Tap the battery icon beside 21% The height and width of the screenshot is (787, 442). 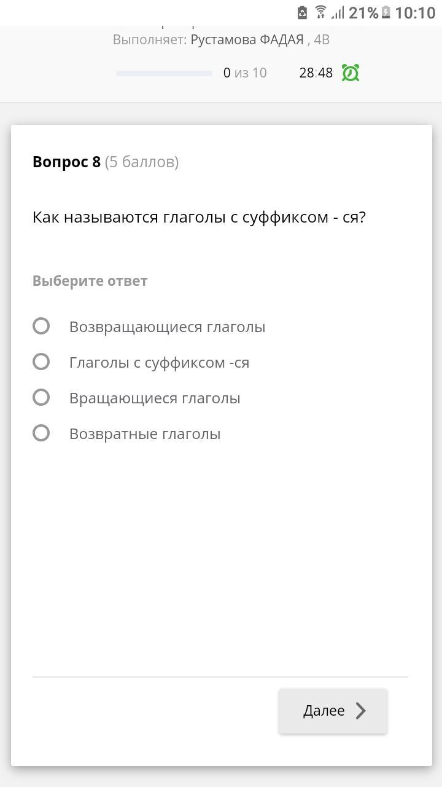point(386,12)
